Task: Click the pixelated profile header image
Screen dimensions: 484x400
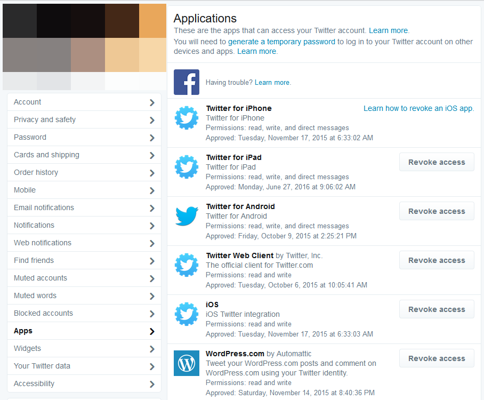Action: [84, 47]
